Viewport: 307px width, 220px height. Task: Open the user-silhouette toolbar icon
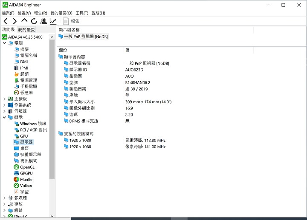point(43,21)
